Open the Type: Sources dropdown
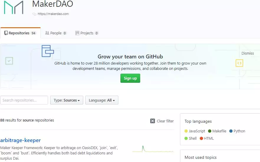Image resolution: width=260 pixels, height=162 pixels. (x=67, y=100)
